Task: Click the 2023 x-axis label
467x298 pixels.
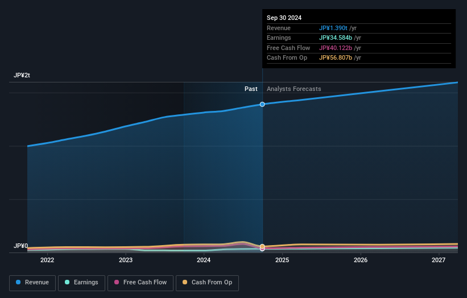Action: point(126,260)
